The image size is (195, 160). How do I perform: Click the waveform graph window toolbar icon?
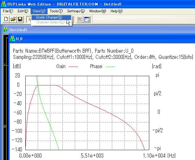[87, 19]
